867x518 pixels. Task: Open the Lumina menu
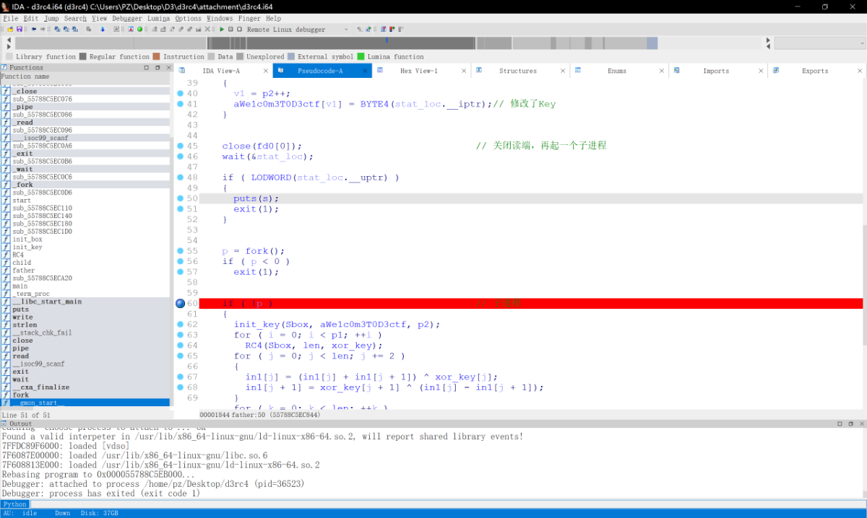point(159,18)
